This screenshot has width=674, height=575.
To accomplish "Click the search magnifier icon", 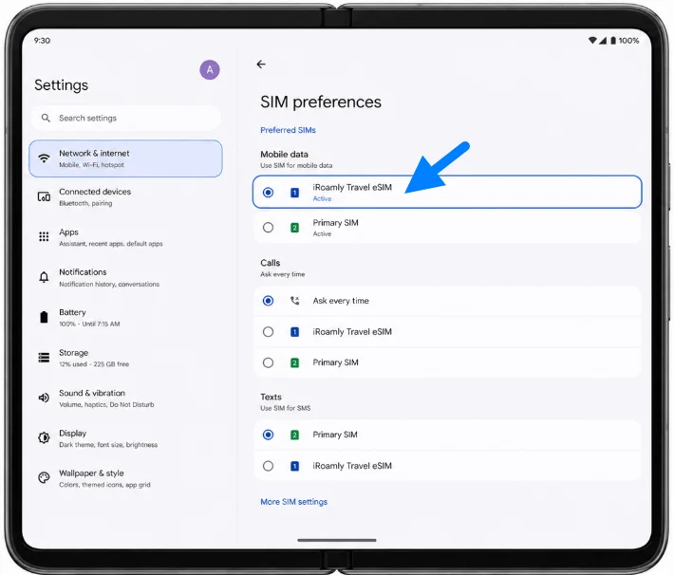I will click(46, 118).
